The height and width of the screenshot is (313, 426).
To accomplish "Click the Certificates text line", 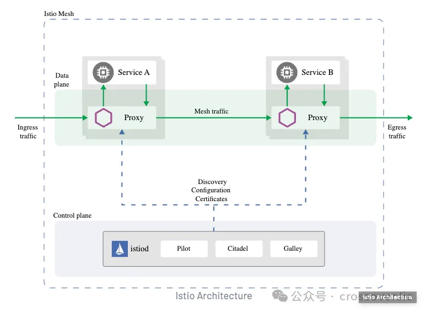I will pyautogui.click(x=212, y=199).
